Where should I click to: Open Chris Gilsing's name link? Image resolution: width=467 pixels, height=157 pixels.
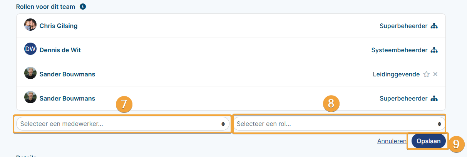(59, 26)
